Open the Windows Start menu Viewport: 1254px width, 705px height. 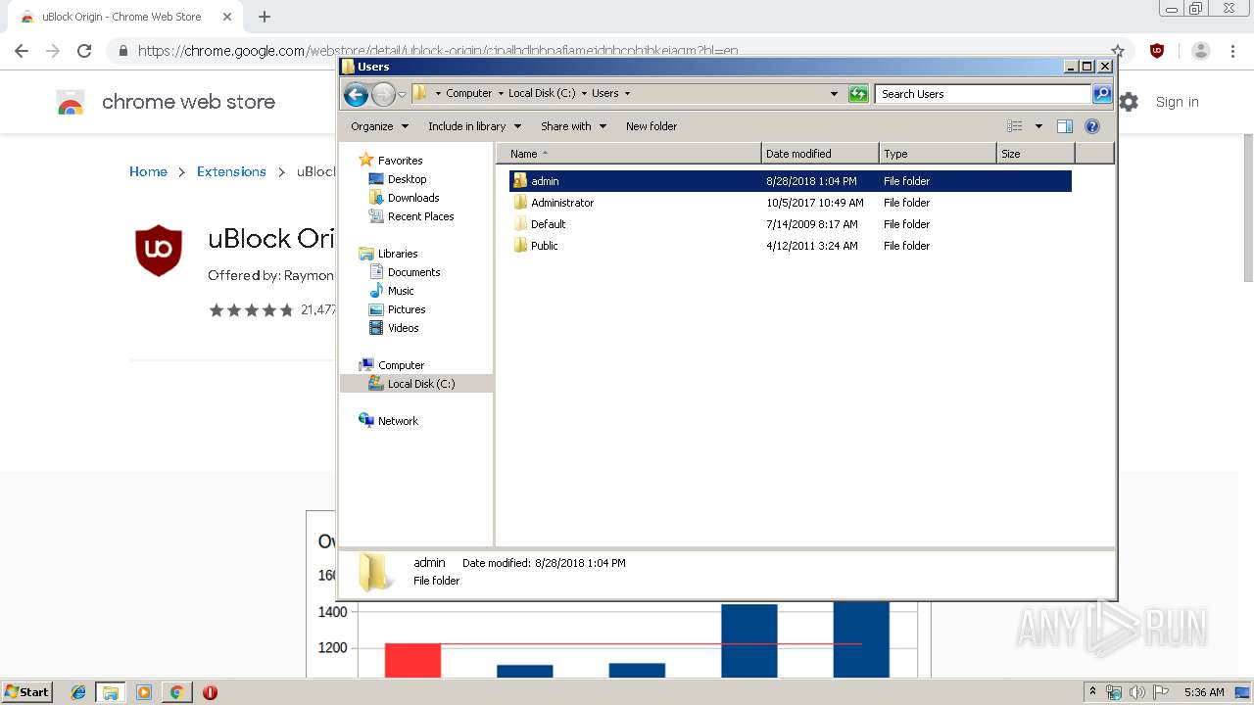tap(27, 692)
